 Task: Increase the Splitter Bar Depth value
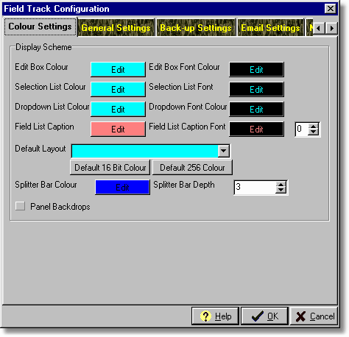(281, 185)
